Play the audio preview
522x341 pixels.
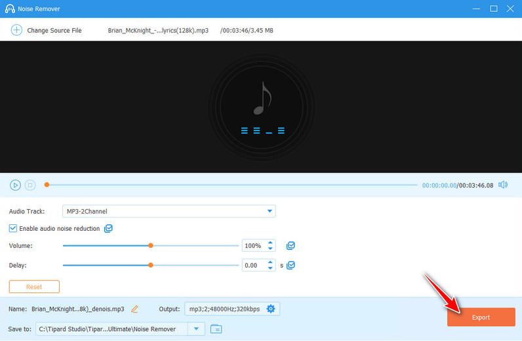(15, 185)
